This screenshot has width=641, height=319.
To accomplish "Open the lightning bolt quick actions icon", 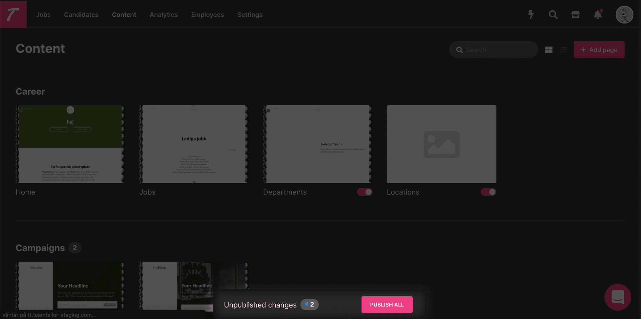I will point(531,14).
